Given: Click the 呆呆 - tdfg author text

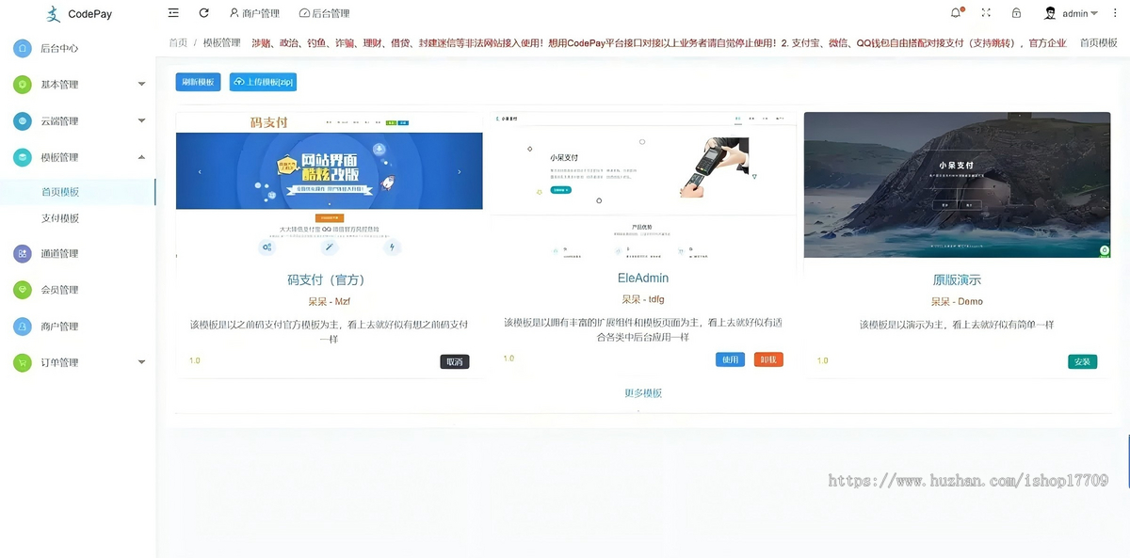Looking at the screenshot, I should pyautogui.click(x=643, y=299).
